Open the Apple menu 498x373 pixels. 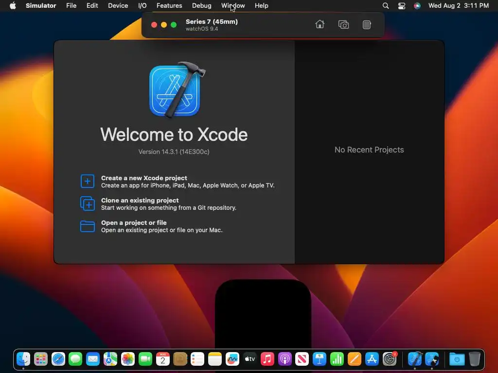click(13, 6)
